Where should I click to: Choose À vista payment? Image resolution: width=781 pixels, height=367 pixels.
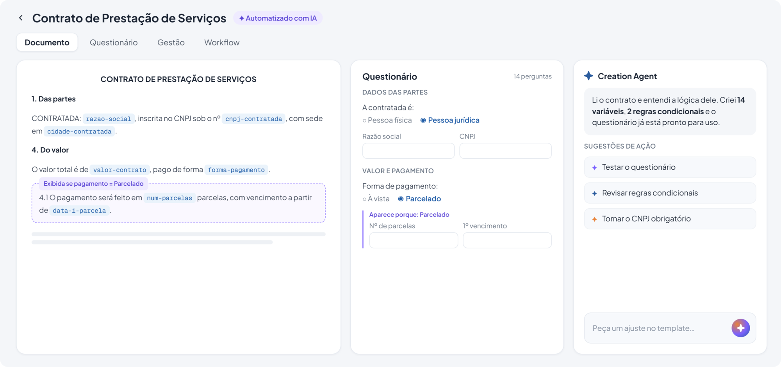coord(376,199)
